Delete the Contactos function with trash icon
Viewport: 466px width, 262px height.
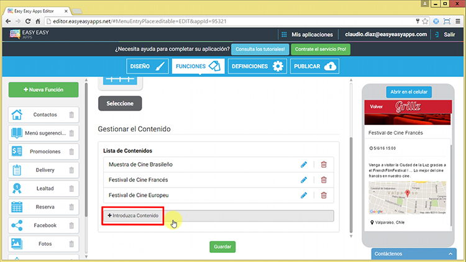point(71,115)
